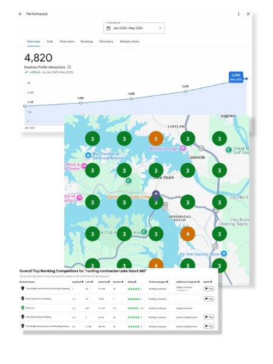The width and height of the screenshot is (273, 364).
Task: Click orange rank 4 circle below Arrowhead Beach
Action: tap(187, 234)
